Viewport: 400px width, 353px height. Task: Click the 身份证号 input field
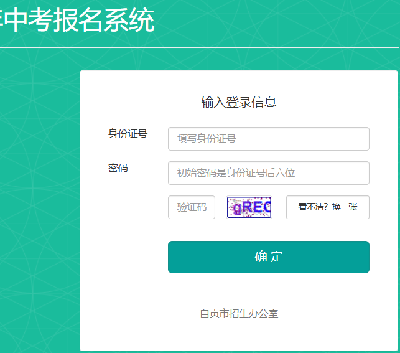pos(268,139)
